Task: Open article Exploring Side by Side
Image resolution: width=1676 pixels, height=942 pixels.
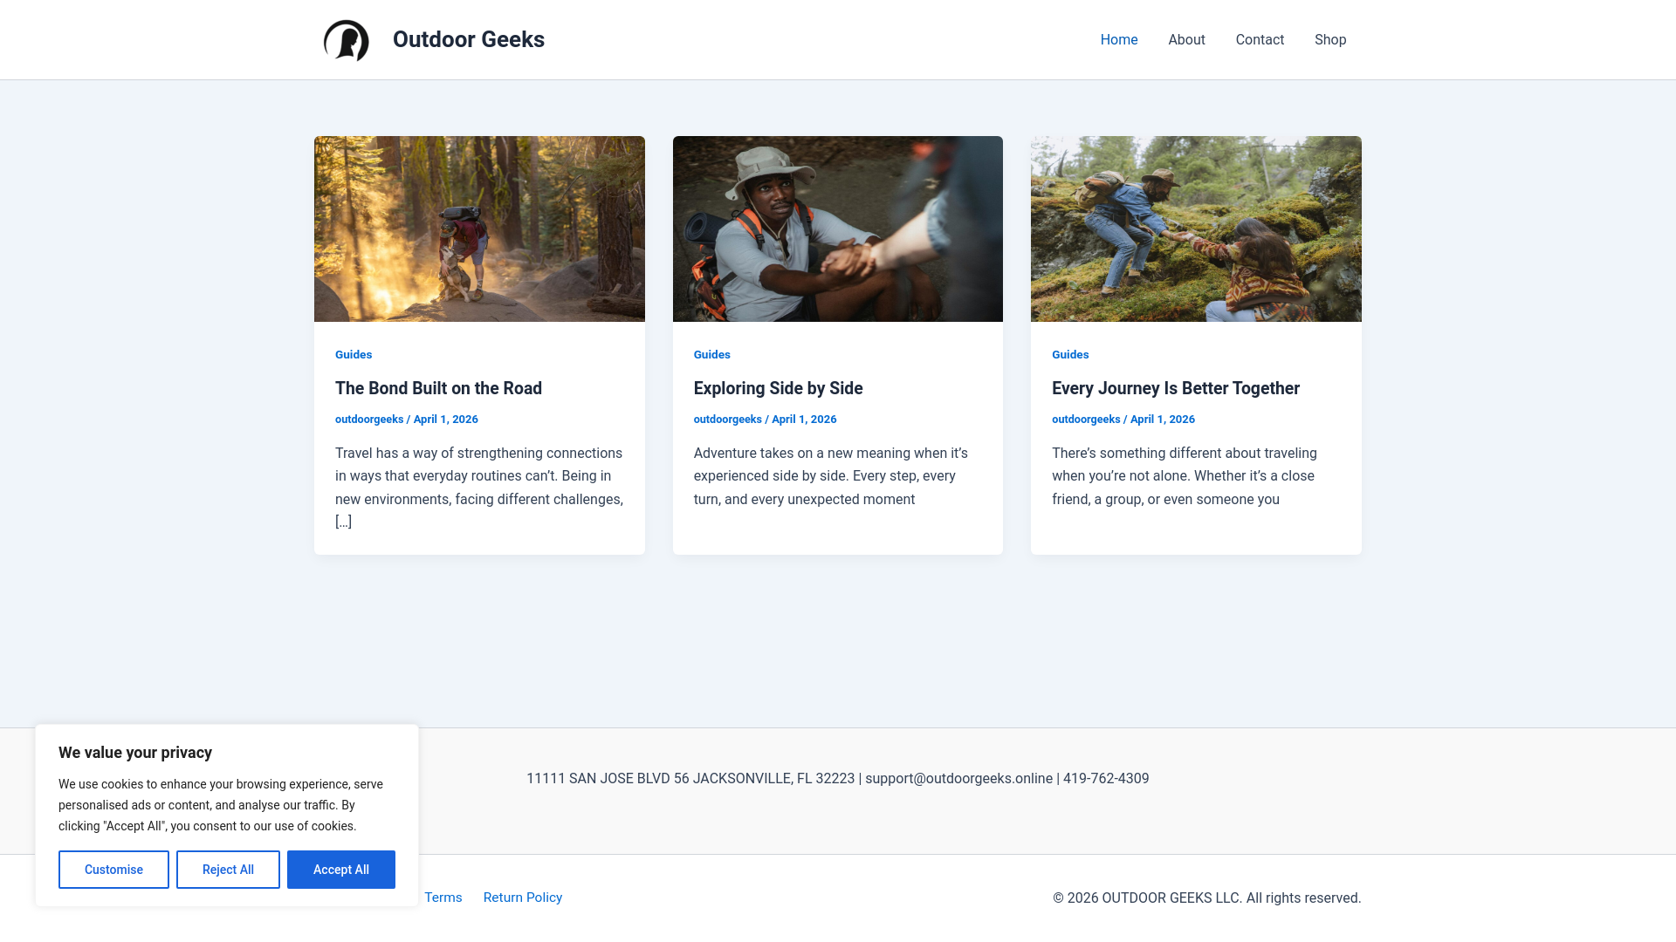Action: point(778,388)
